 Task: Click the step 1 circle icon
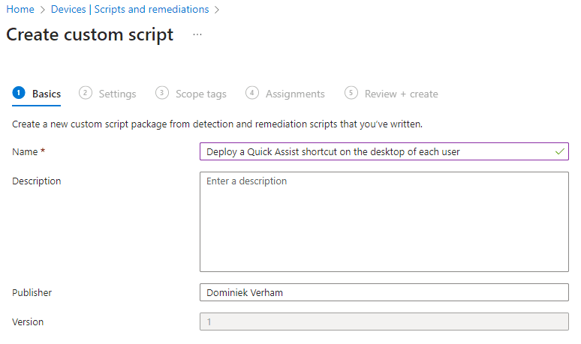pos(19,93)
